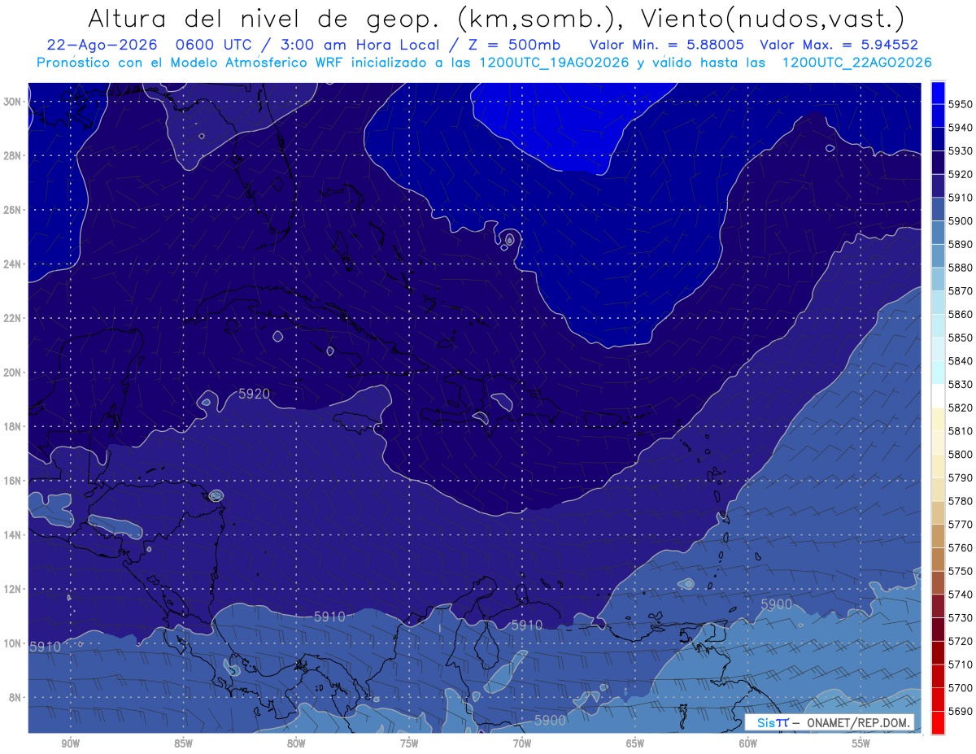Click the 90W longitude axis label
976x754 pixels.
click(70, 742)
